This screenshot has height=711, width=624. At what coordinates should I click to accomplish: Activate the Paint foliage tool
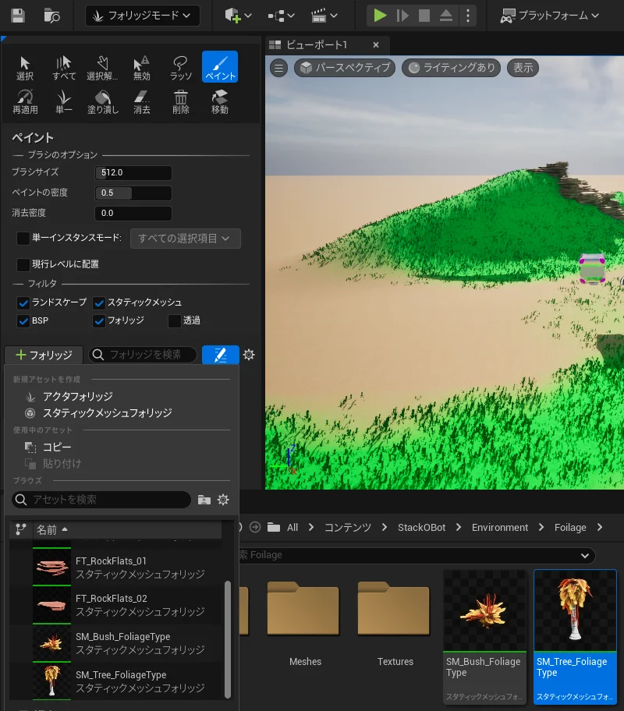[220, 67]
